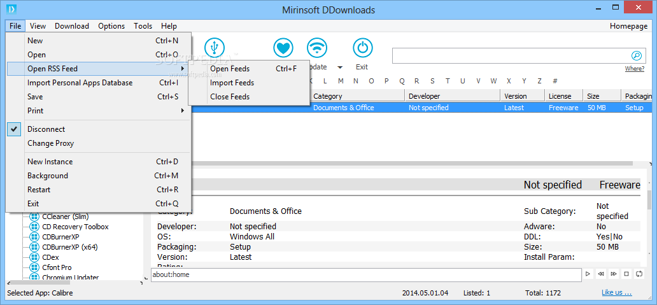Viewport: 657px width, 305px height.
Task: Open the Tools menu
Action: 143,26
